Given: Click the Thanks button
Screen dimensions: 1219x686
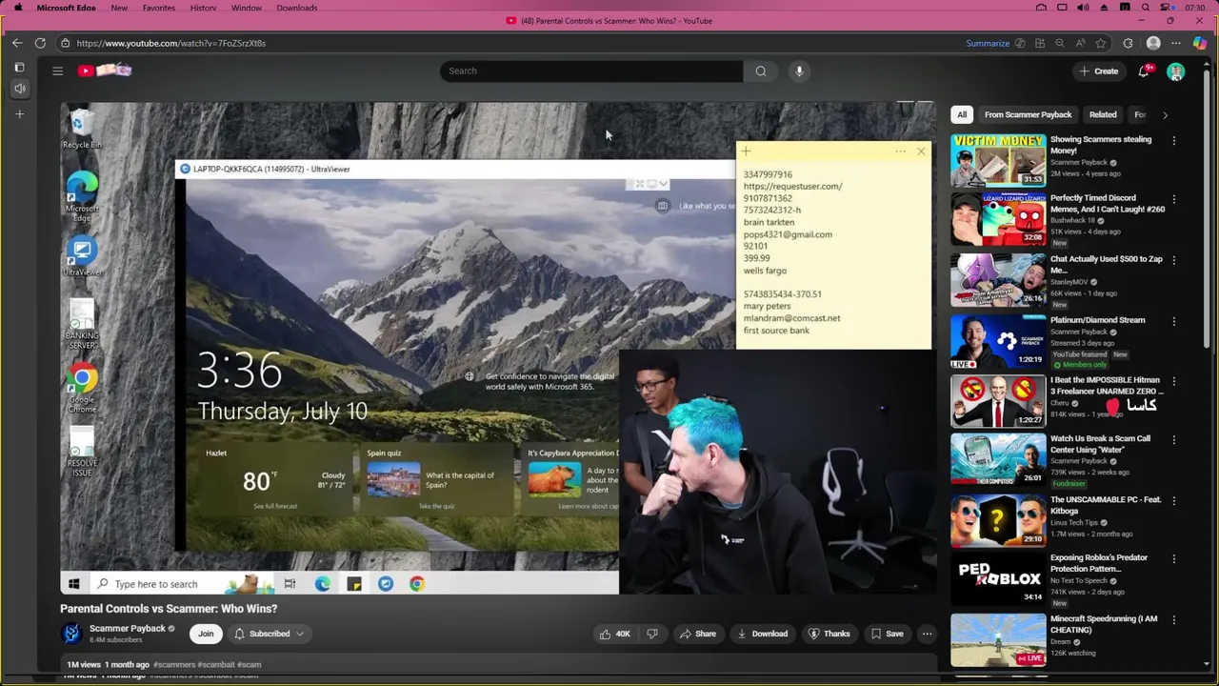Looking at the screenshot, I should [829, 634].
